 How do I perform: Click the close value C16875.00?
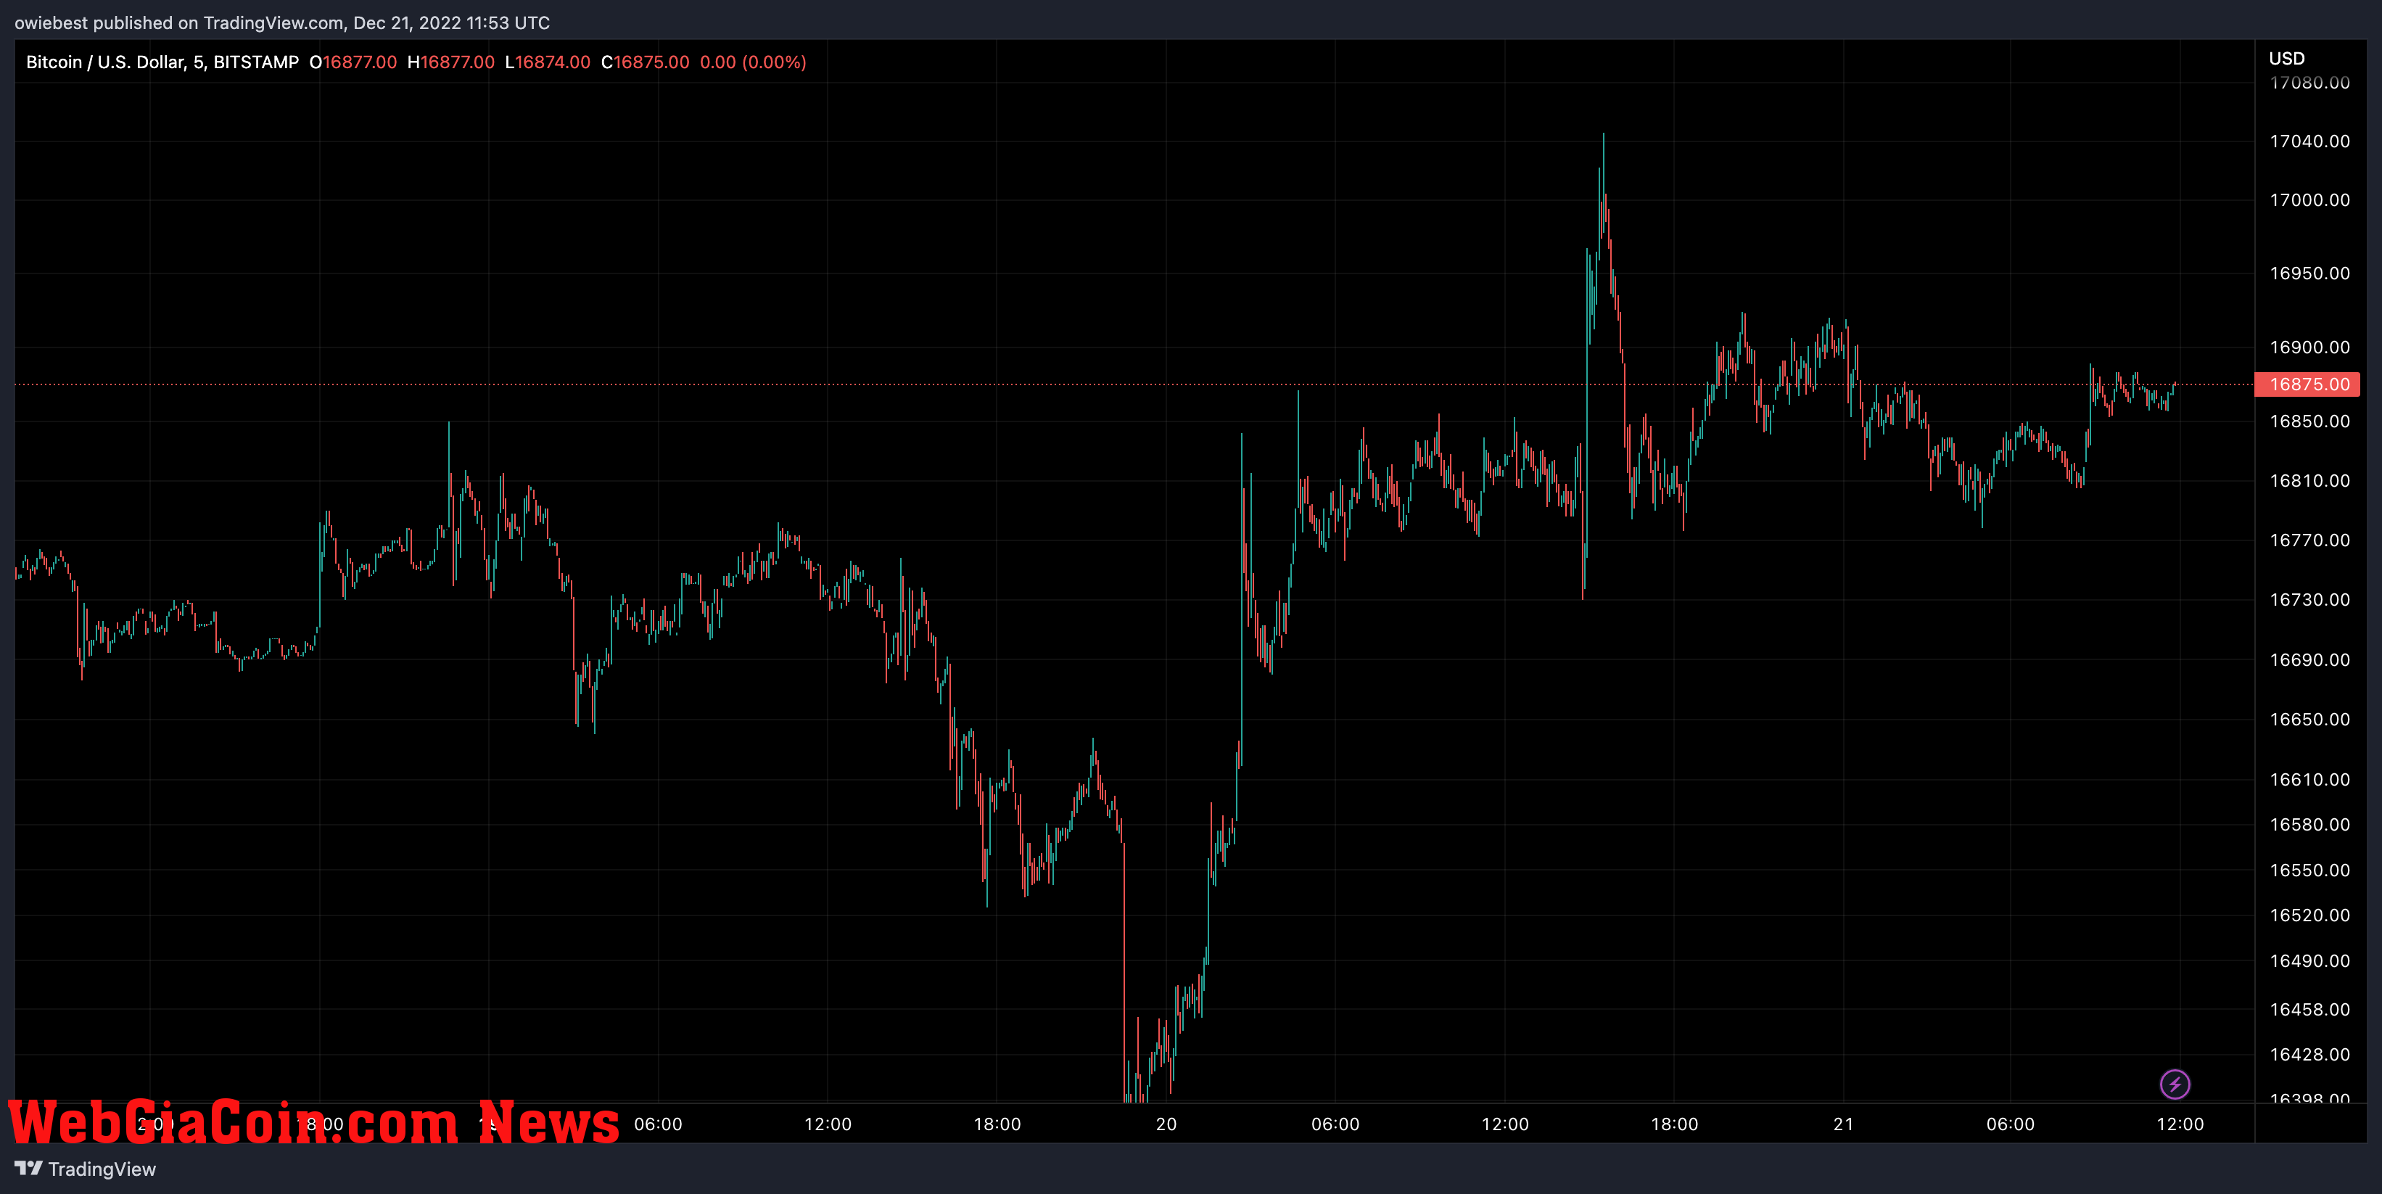646,62
